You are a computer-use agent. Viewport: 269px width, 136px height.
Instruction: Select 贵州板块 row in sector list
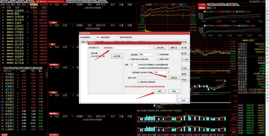pos(24,20)
